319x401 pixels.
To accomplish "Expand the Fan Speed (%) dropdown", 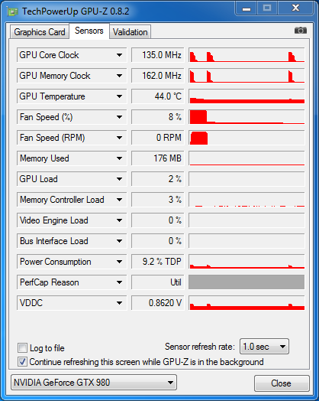I will tap(119, 117).
